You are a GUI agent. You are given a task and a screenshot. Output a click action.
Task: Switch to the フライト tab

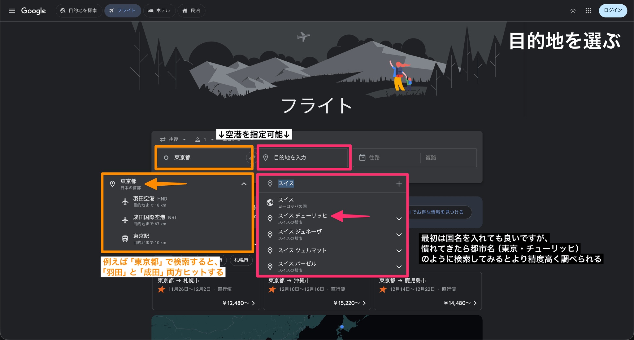pyautogui.click(x=123, y=11)
